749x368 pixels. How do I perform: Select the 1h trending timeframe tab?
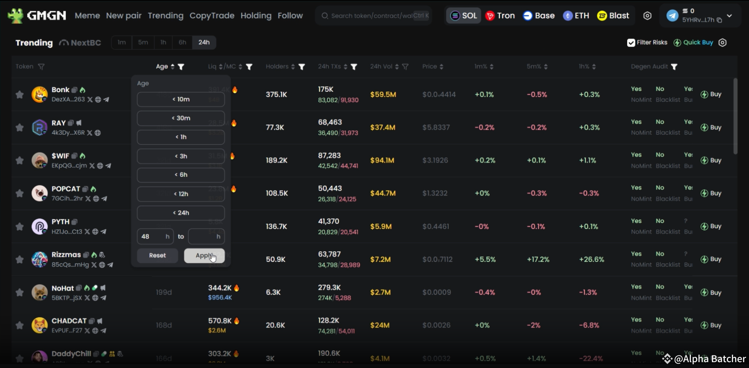click(163, 43)
